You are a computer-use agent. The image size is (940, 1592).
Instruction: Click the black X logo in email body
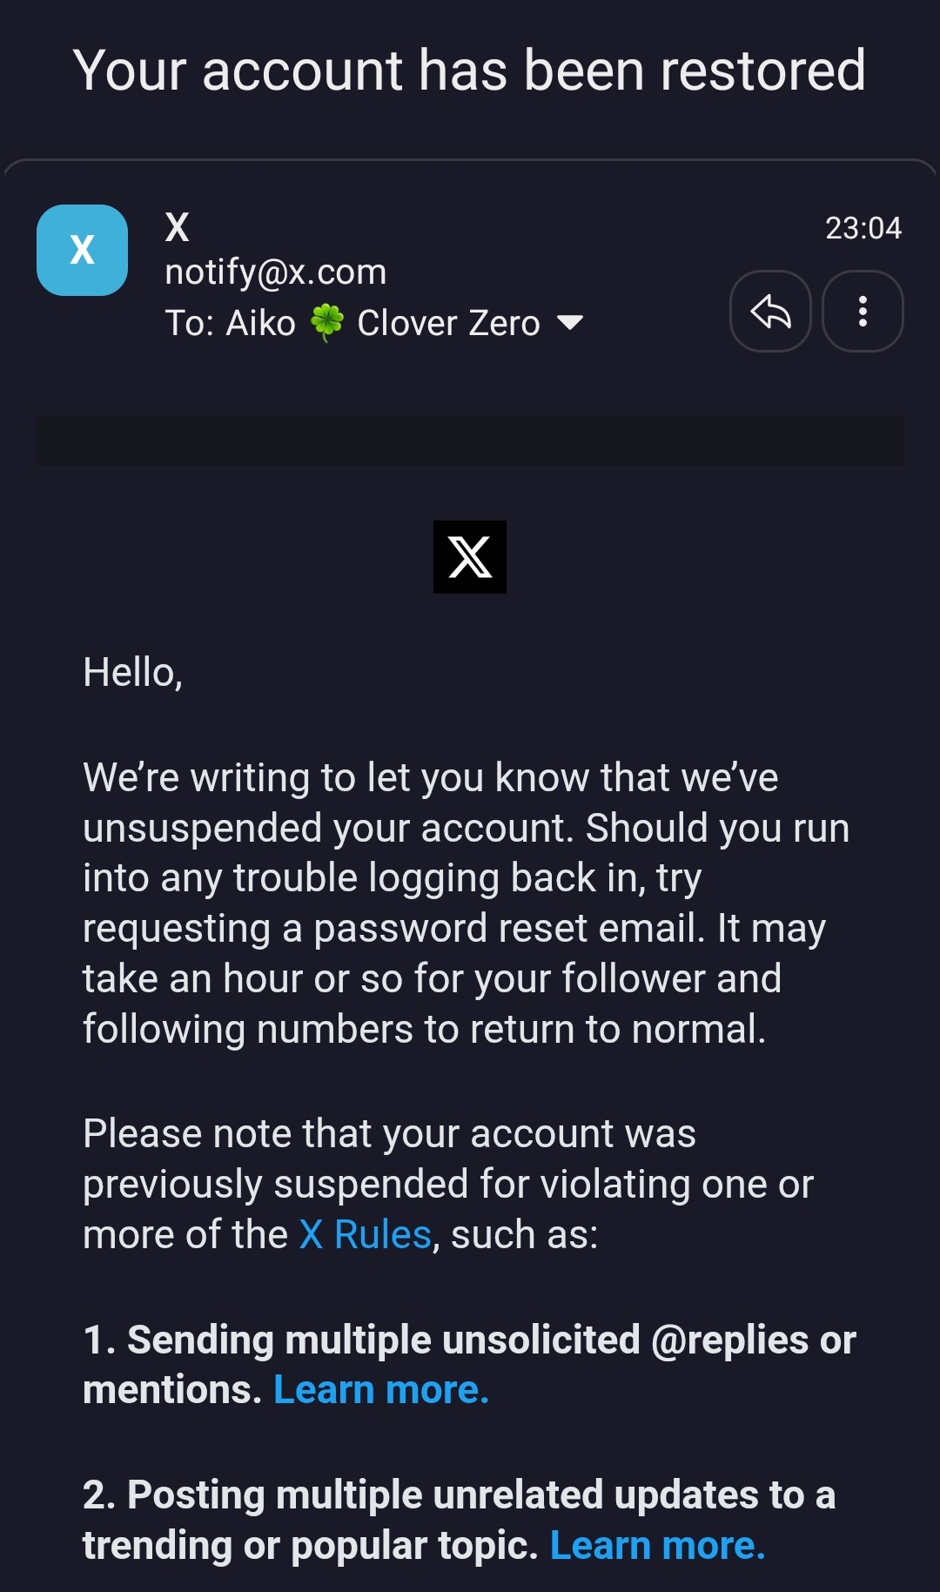470,557
